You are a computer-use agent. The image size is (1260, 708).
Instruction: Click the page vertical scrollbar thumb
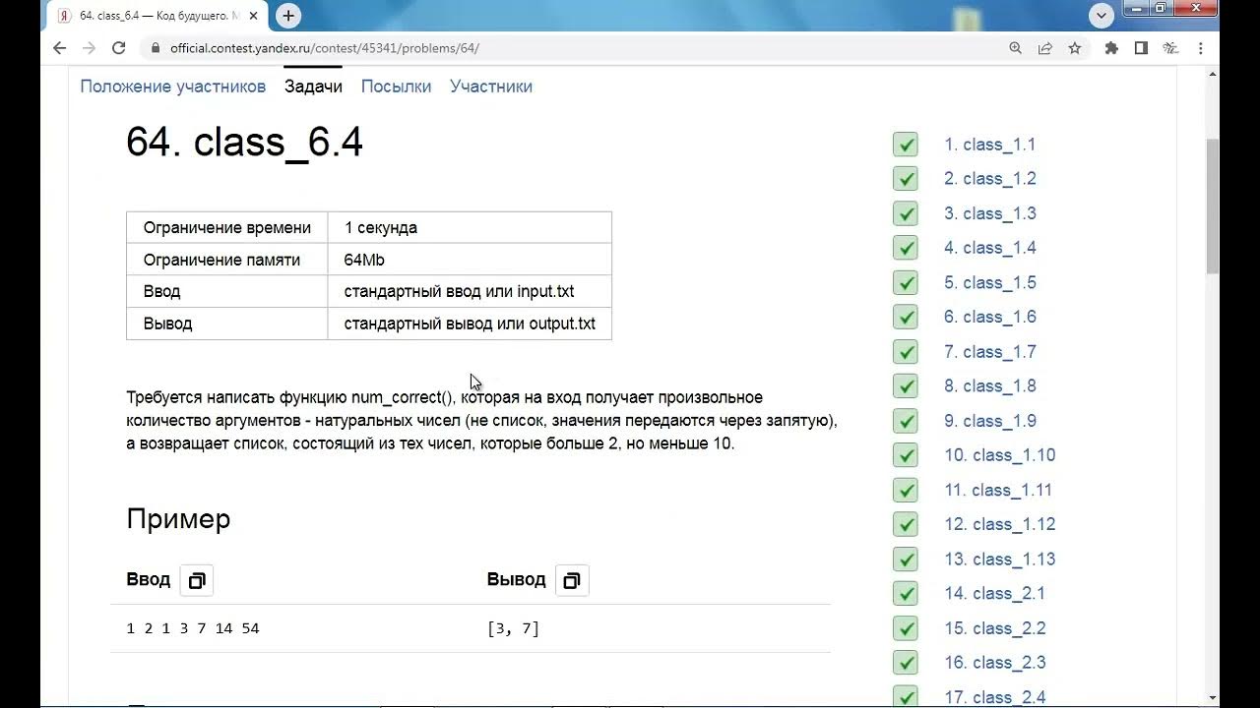point(1213,206)
